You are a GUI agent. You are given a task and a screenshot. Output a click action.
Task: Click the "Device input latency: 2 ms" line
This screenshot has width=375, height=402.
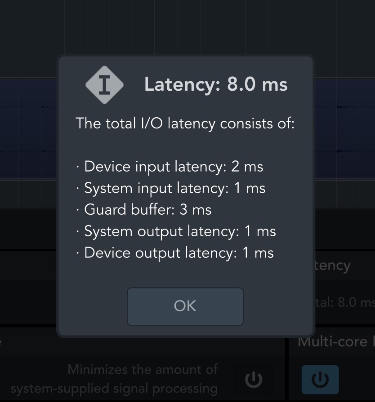tap(173, 167)
